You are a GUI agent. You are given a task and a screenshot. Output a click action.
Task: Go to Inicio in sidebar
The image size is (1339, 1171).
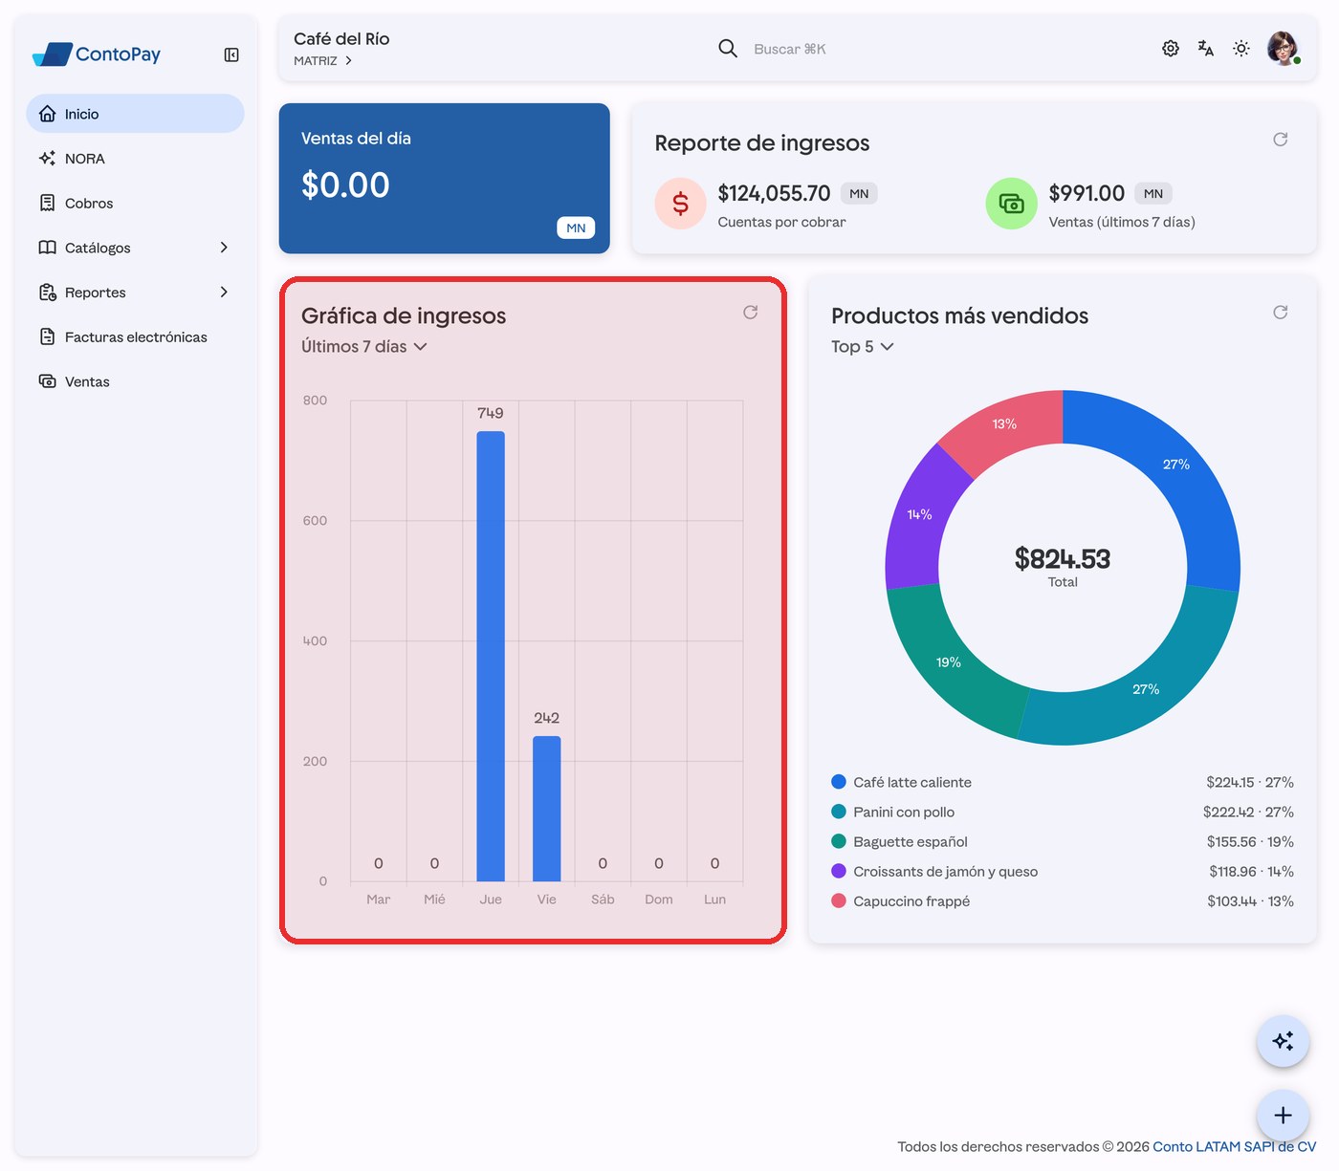pyautogui.click(x=135, y=114)
